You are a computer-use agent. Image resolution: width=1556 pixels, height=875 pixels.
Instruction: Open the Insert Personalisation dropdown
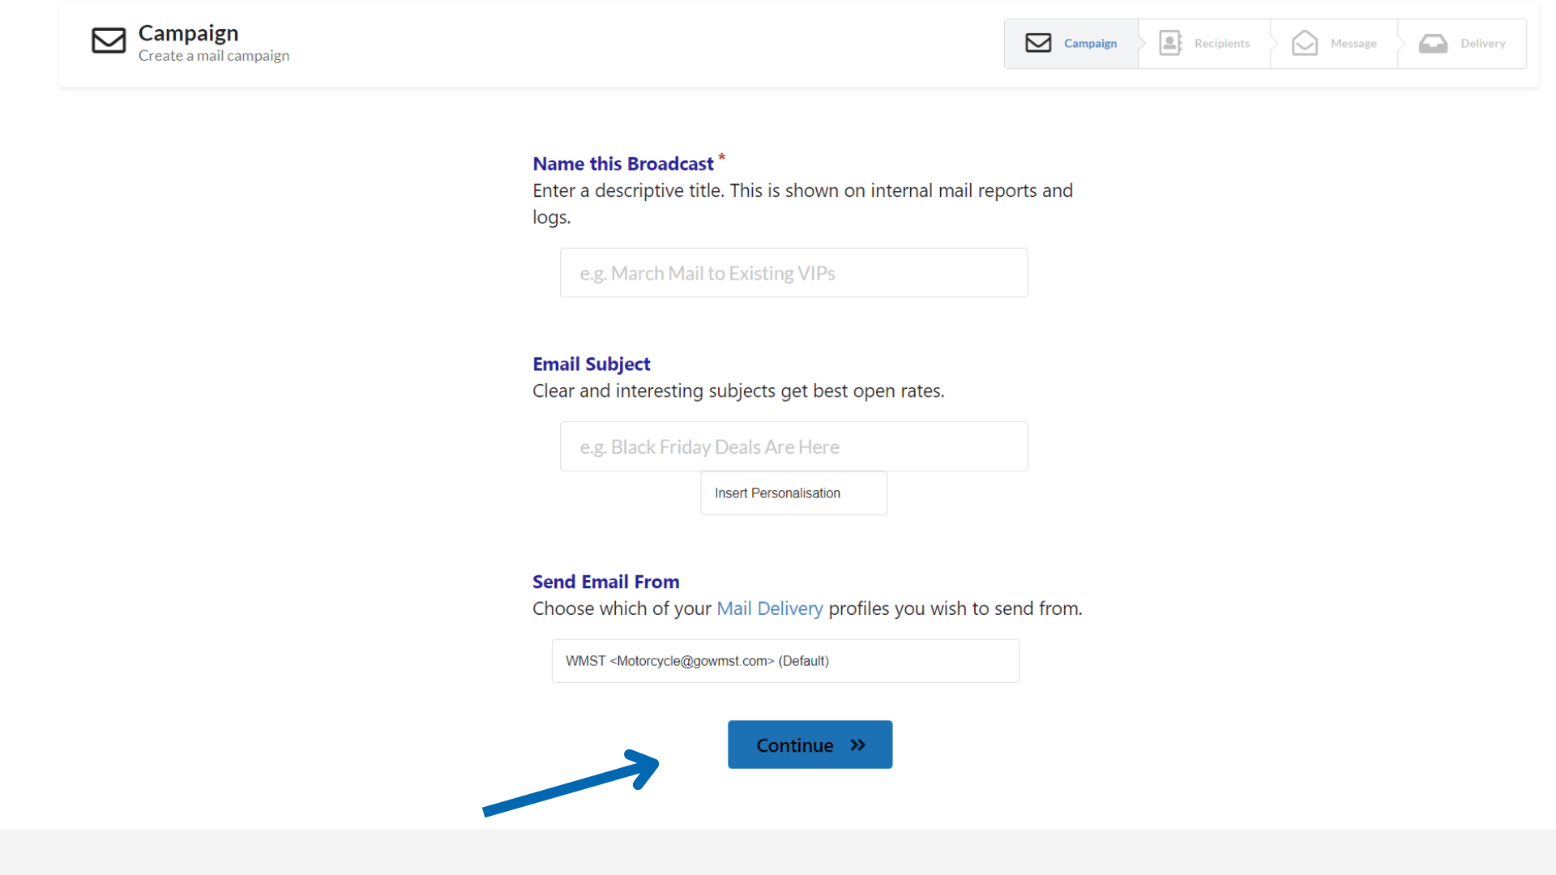click(793, 493)
